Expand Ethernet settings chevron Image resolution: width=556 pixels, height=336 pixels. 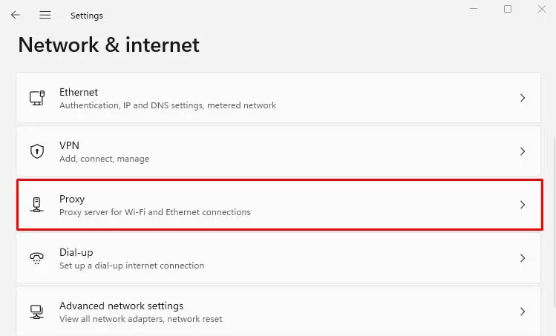click(x=523, y=98)
